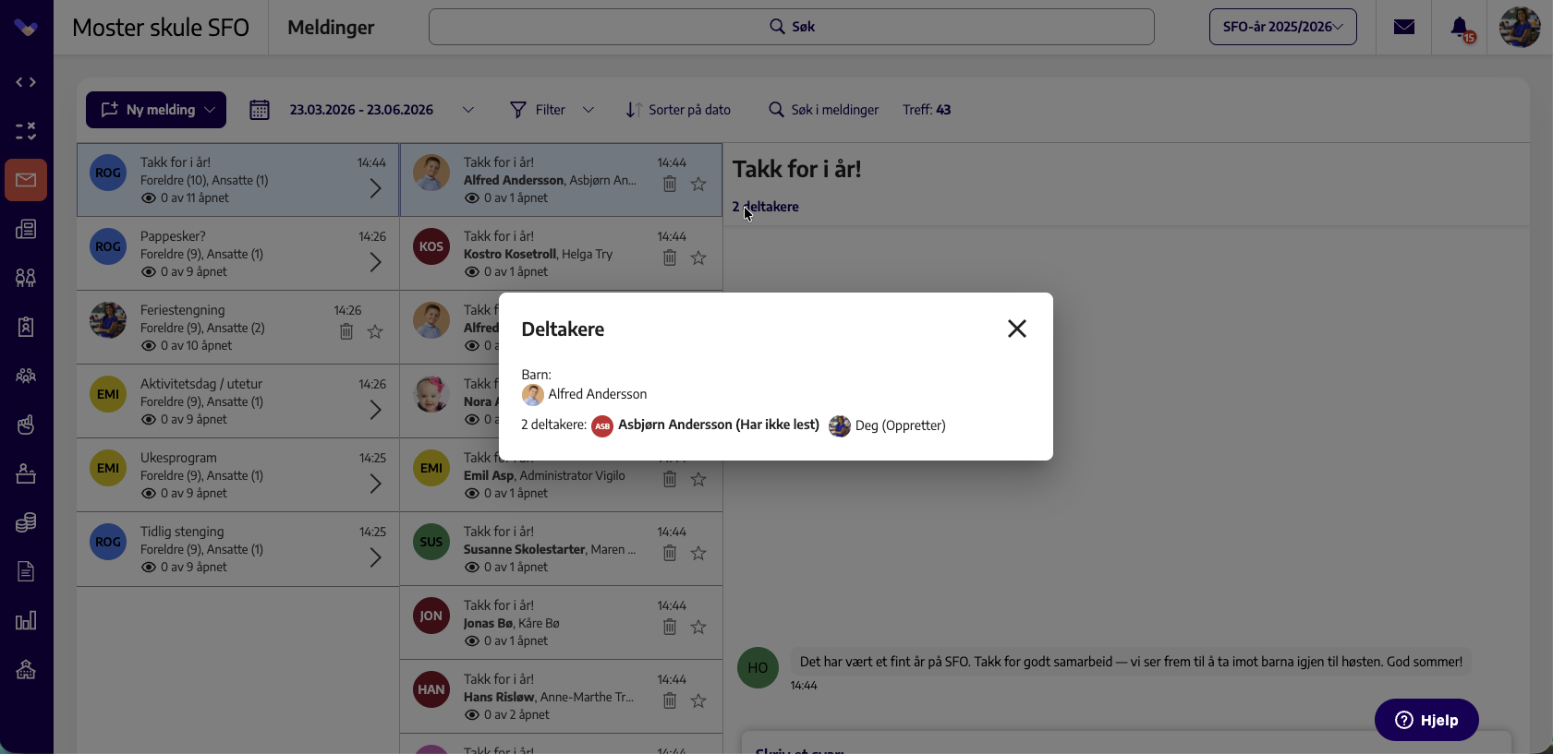Open the coin stack icon in sidebar

click(x=26, y=522)
